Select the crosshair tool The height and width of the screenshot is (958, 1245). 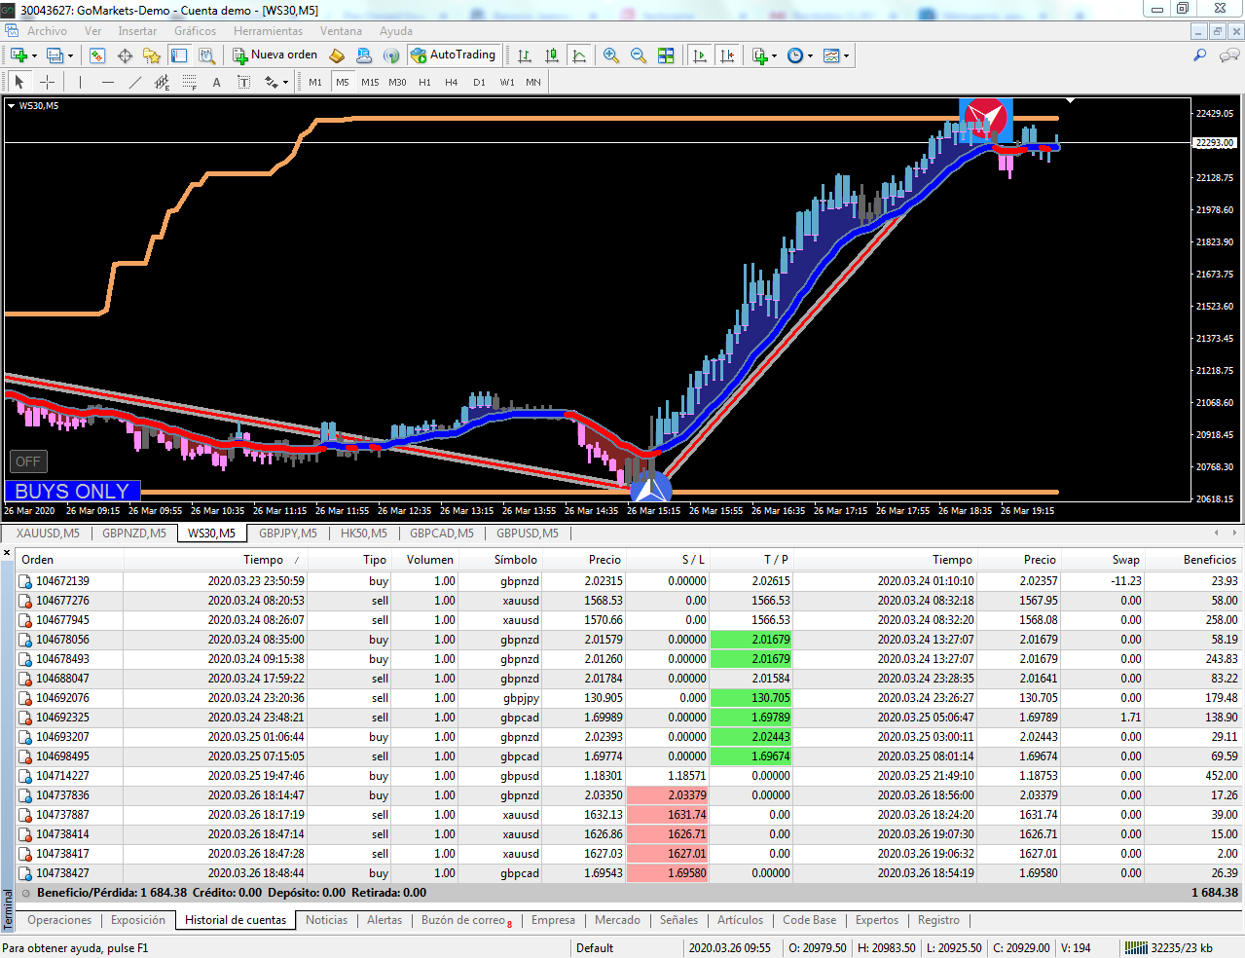point(47,82)
